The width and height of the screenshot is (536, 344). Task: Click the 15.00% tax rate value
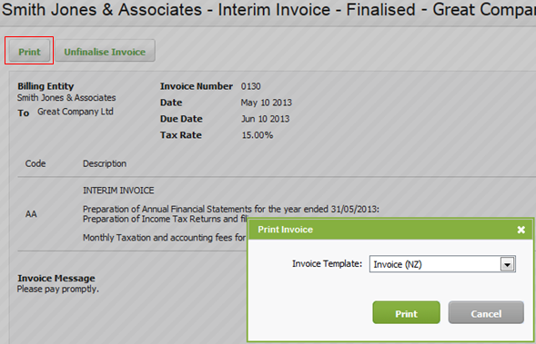pos(258,135)
